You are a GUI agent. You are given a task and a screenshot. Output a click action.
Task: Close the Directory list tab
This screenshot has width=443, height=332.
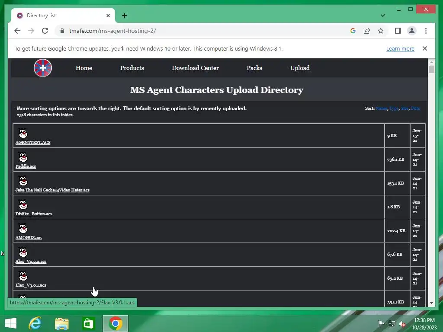coord(108,16)
